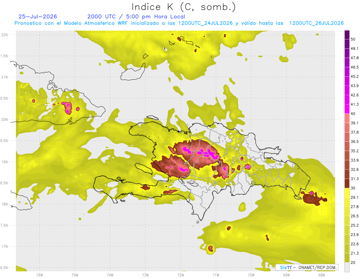361x279 pixels.
Task: Click the "70W" longitude label
Action: click(x=251, y=275)
